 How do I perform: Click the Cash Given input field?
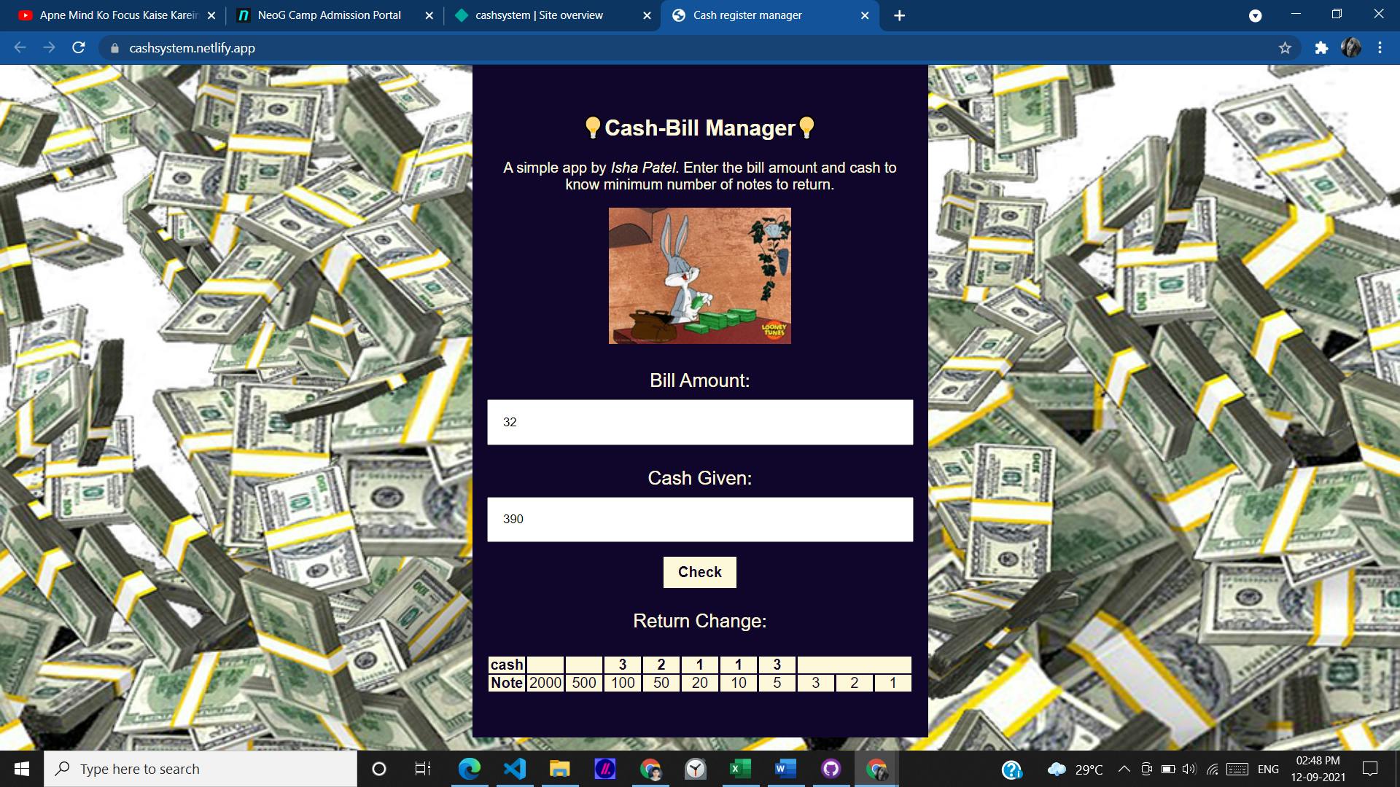(699, 519)
